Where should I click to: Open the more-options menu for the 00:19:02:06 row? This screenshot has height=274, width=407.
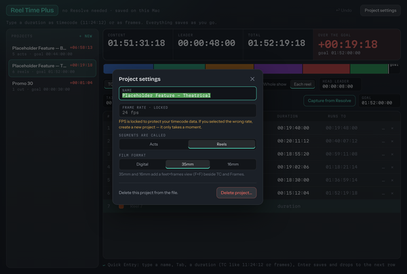tap(383, 167)
